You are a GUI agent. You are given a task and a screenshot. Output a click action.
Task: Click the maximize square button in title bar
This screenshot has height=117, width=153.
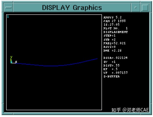click(145, 7)
